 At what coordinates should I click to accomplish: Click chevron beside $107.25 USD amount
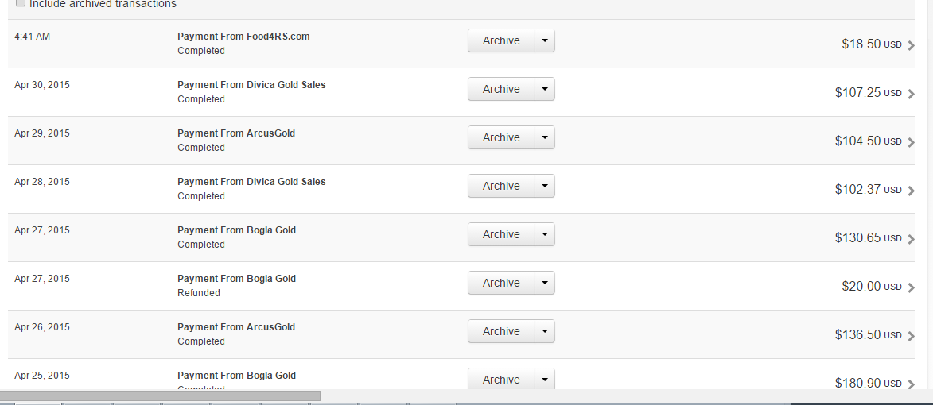tap(911, 94)
